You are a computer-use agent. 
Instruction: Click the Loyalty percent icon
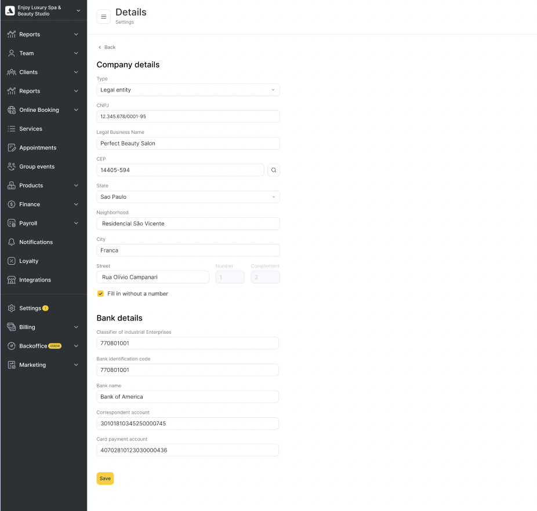coord(11,261)
